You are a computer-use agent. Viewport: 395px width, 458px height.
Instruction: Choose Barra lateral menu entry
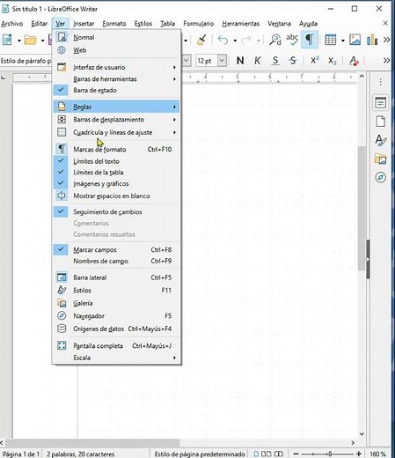(x=116, y=277)
